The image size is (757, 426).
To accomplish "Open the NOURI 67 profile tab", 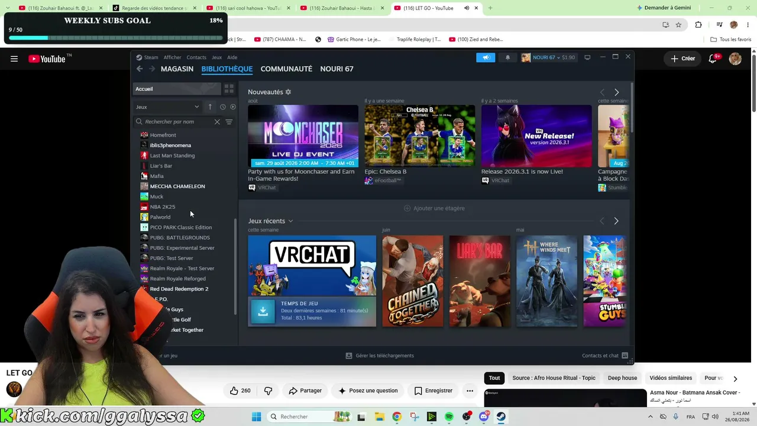I will tap(337, 69).
